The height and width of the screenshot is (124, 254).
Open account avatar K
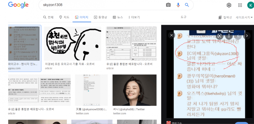click(250, 5)
